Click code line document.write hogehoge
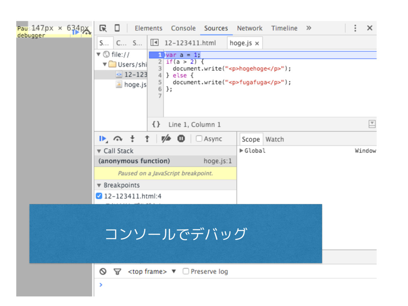 click(x=231, y=69)
